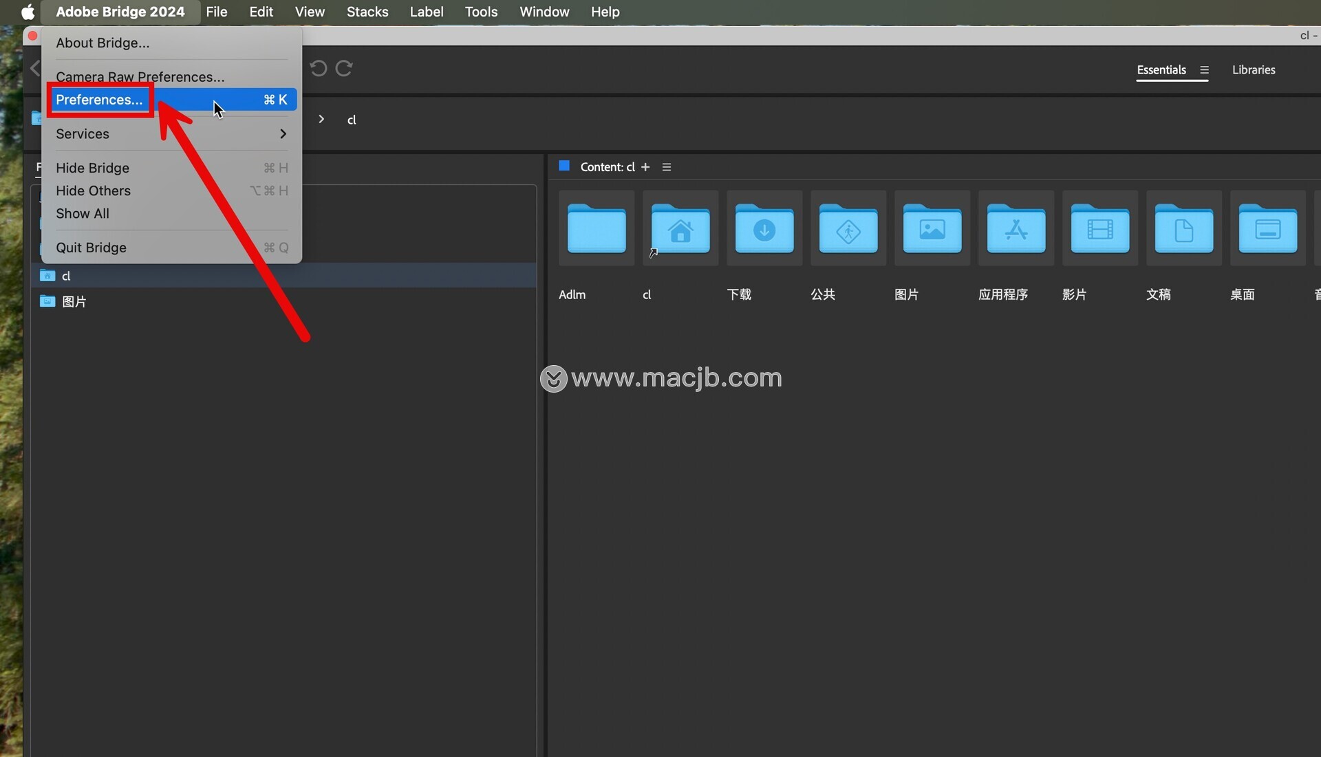Choose the Preferences... menu item
This screenshot has width=1321, height=757.
click(171, 100)
